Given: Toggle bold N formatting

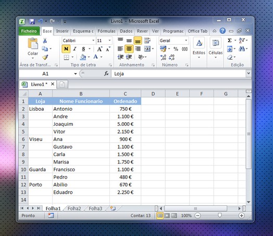Looking at the screenshot, I should (66, 49).
